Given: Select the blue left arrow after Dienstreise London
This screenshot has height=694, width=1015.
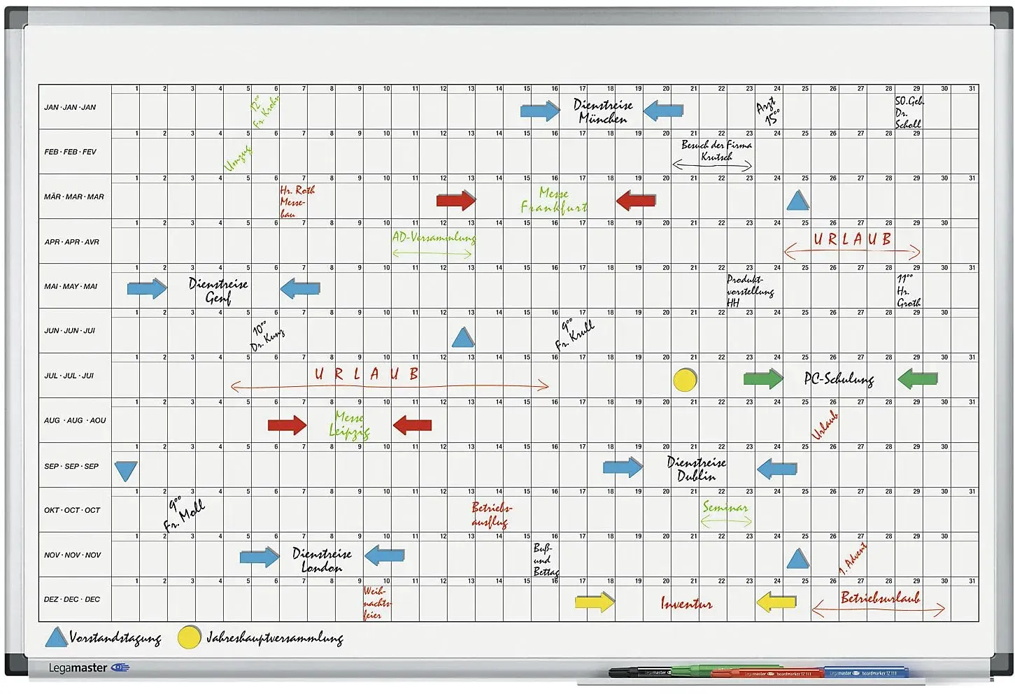Looking at the screenshot, I should click(385, 556).
